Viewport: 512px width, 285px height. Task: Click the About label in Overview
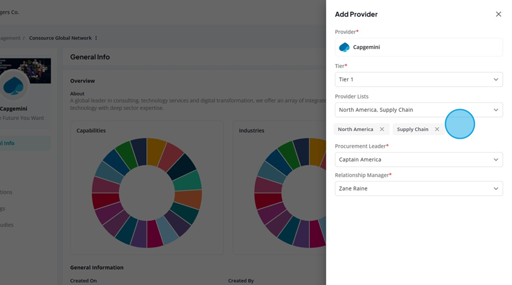pyautogui.click(x=77, y=94)
